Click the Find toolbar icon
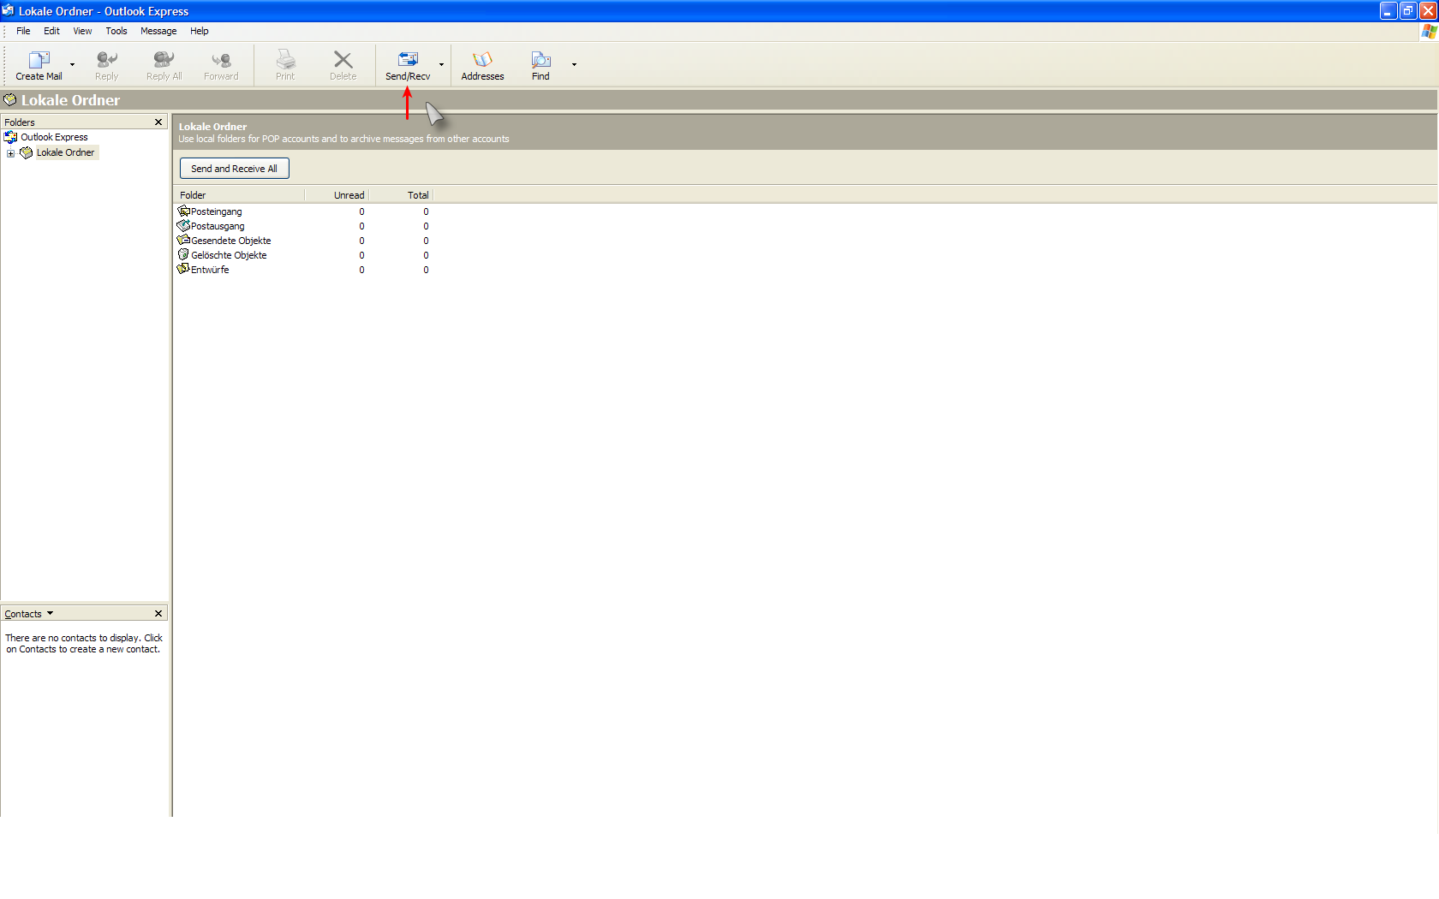Viewport: 1439px width, 899px height. point(540,61)
